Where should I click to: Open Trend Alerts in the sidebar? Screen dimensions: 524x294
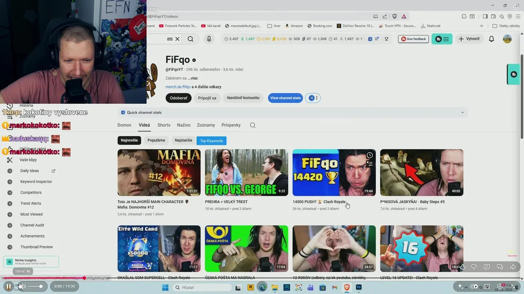tap(31, 203)
